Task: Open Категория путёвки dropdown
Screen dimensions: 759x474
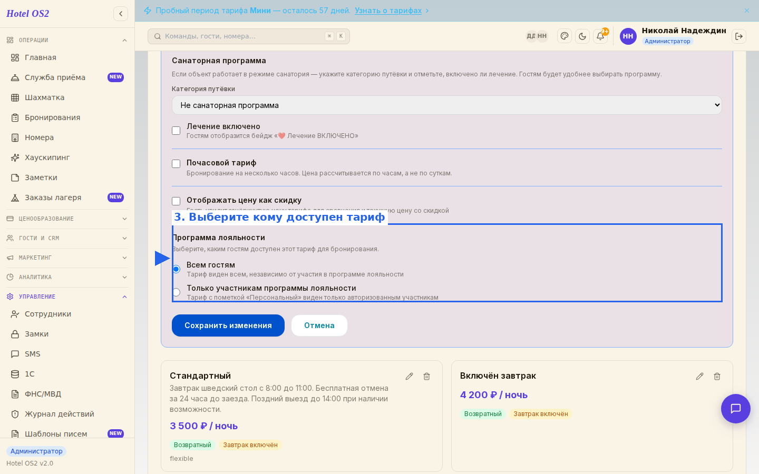Action: coord(447,105)
